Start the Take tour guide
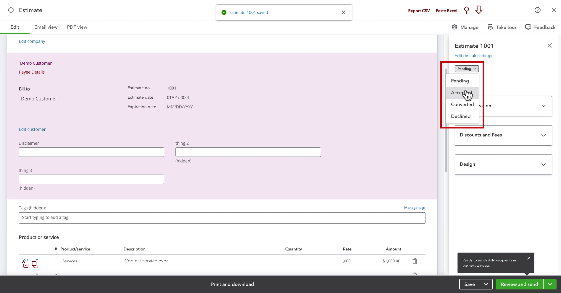The width and height of the screenshot is (561, 293). pyautogui.click(x=502, y=27)
